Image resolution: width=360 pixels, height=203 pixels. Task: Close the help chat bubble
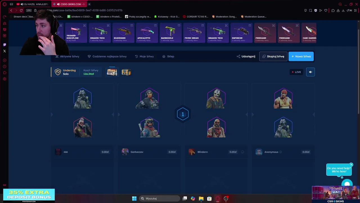[351, 165]
